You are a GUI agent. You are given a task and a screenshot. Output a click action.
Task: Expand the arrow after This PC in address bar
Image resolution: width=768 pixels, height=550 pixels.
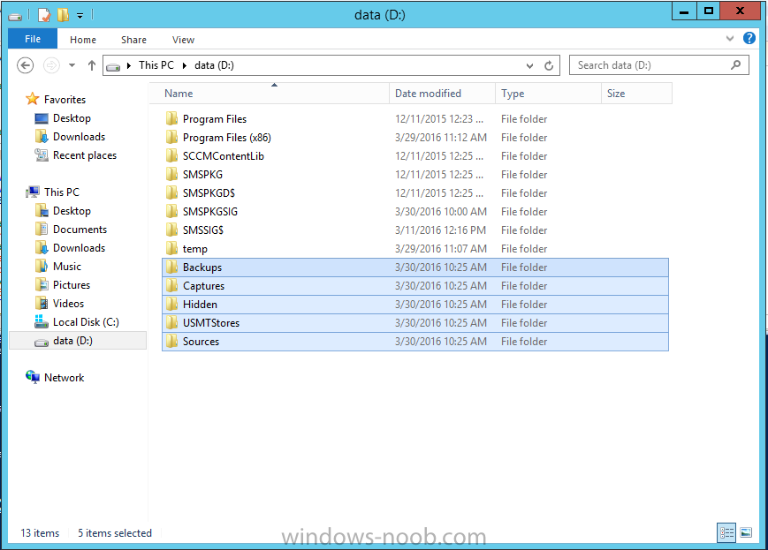[x=185, y=65]
